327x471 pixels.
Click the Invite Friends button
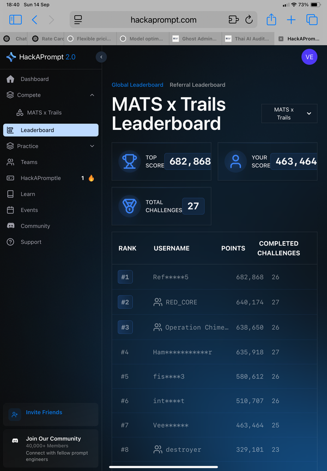(44, 413)
